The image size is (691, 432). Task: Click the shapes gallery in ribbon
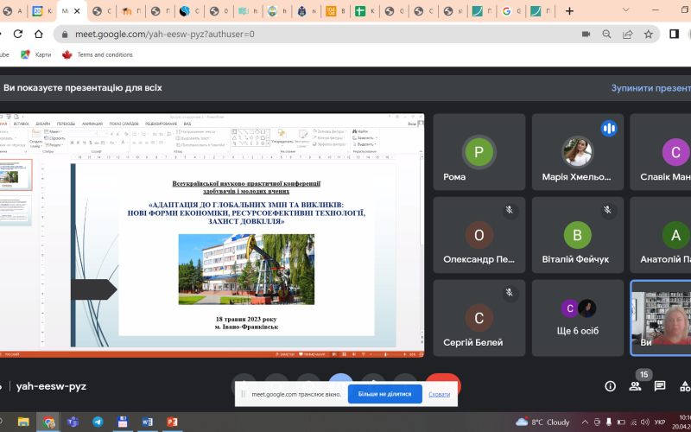click(x=250, y=137)
